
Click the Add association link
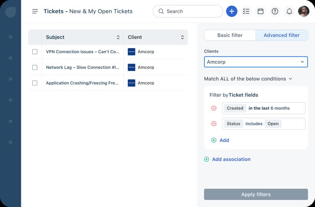pos(227,159)
